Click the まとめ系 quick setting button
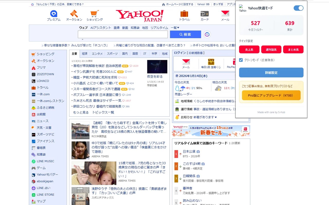Viewport: 329px width, 205px height. tap(293, 49)
